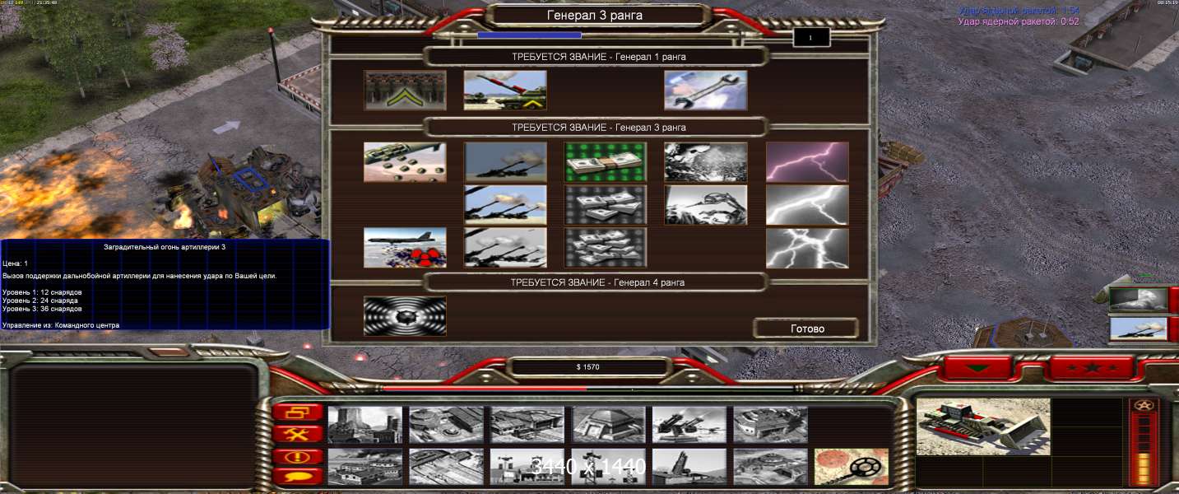Choose the EMP Pulse rank 4 power
This screenshot has width=1179, height=494.
(x=405, y=316)
